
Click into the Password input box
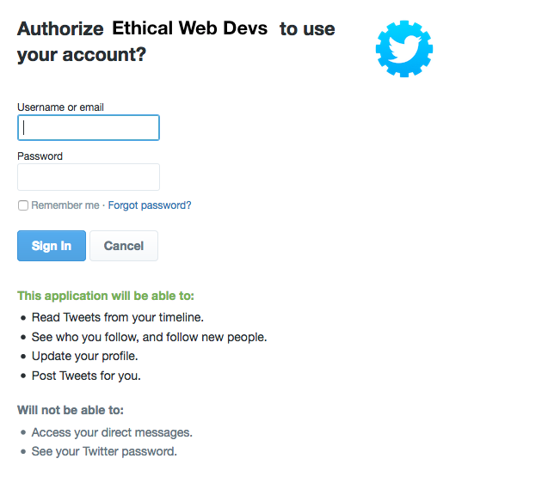click(x=89, y=177)
